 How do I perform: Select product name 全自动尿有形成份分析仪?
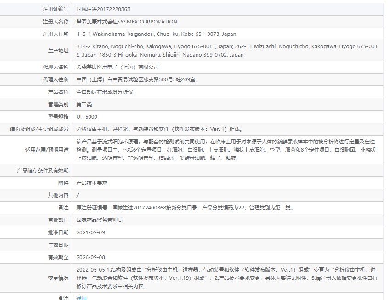pos(105,92)
